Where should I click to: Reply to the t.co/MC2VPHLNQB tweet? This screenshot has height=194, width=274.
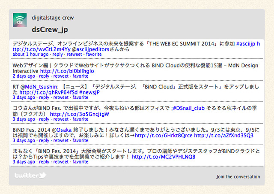click(44, 162)
